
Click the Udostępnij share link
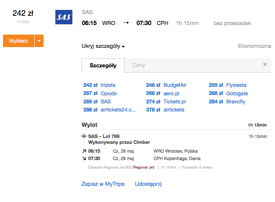click(x=148, y=184)
